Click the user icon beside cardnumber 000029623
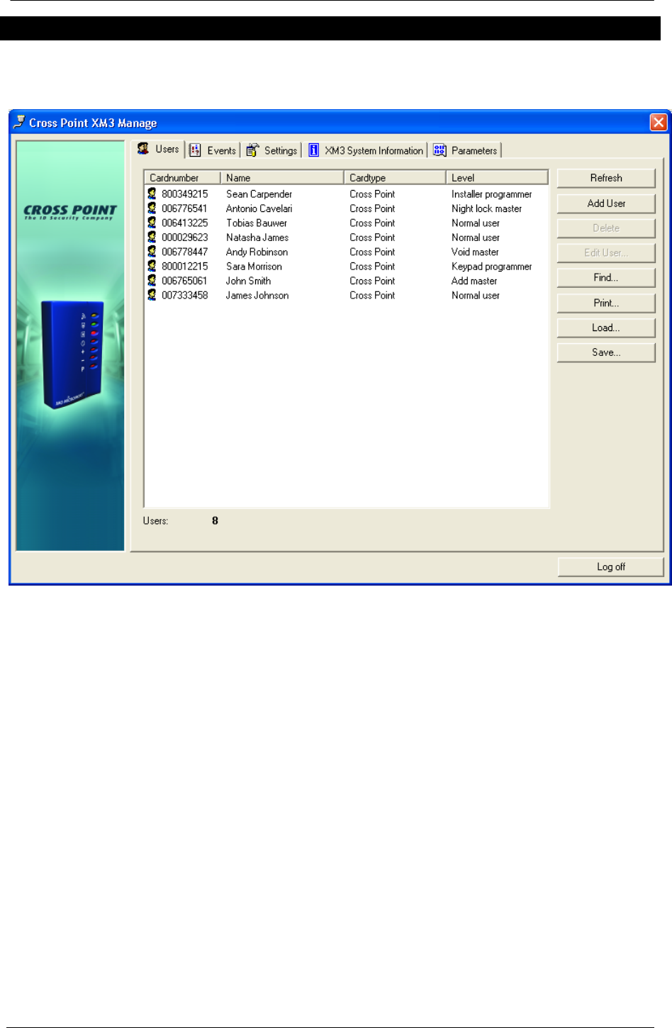672x1028 pixels. coord(152,238)
